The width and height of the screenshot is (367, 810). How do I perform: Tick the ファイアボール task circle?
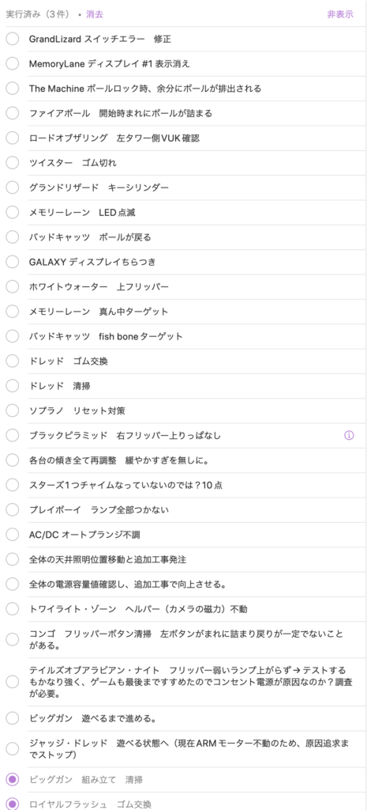[x=13, y=113]
